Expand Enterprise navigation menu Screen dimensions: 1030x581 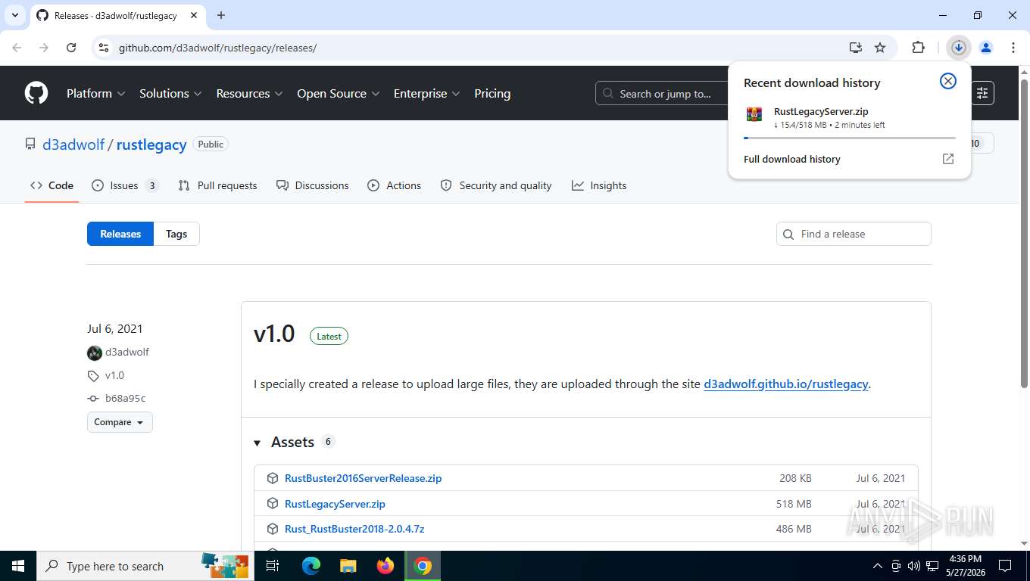point(426,94)
